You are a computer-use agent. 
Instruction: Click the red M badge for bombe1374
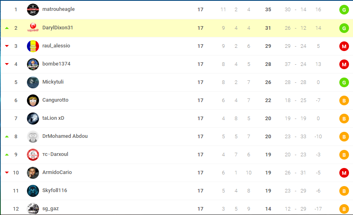[x=344, y=64]
